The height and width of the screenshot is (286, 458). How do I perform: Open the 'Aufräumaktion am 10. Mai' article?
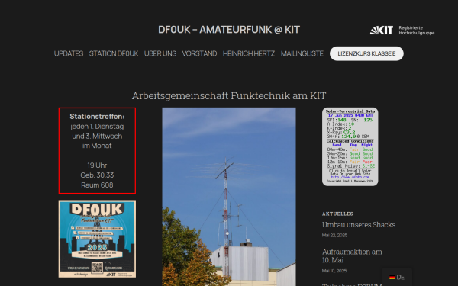click(352, 255)
